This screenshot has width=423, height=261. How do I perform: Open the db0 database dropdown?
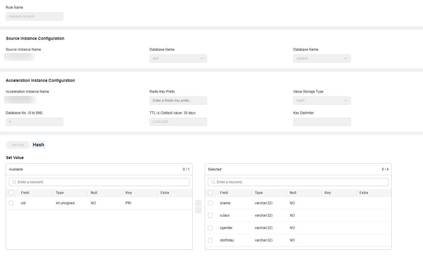pos(178,58)
